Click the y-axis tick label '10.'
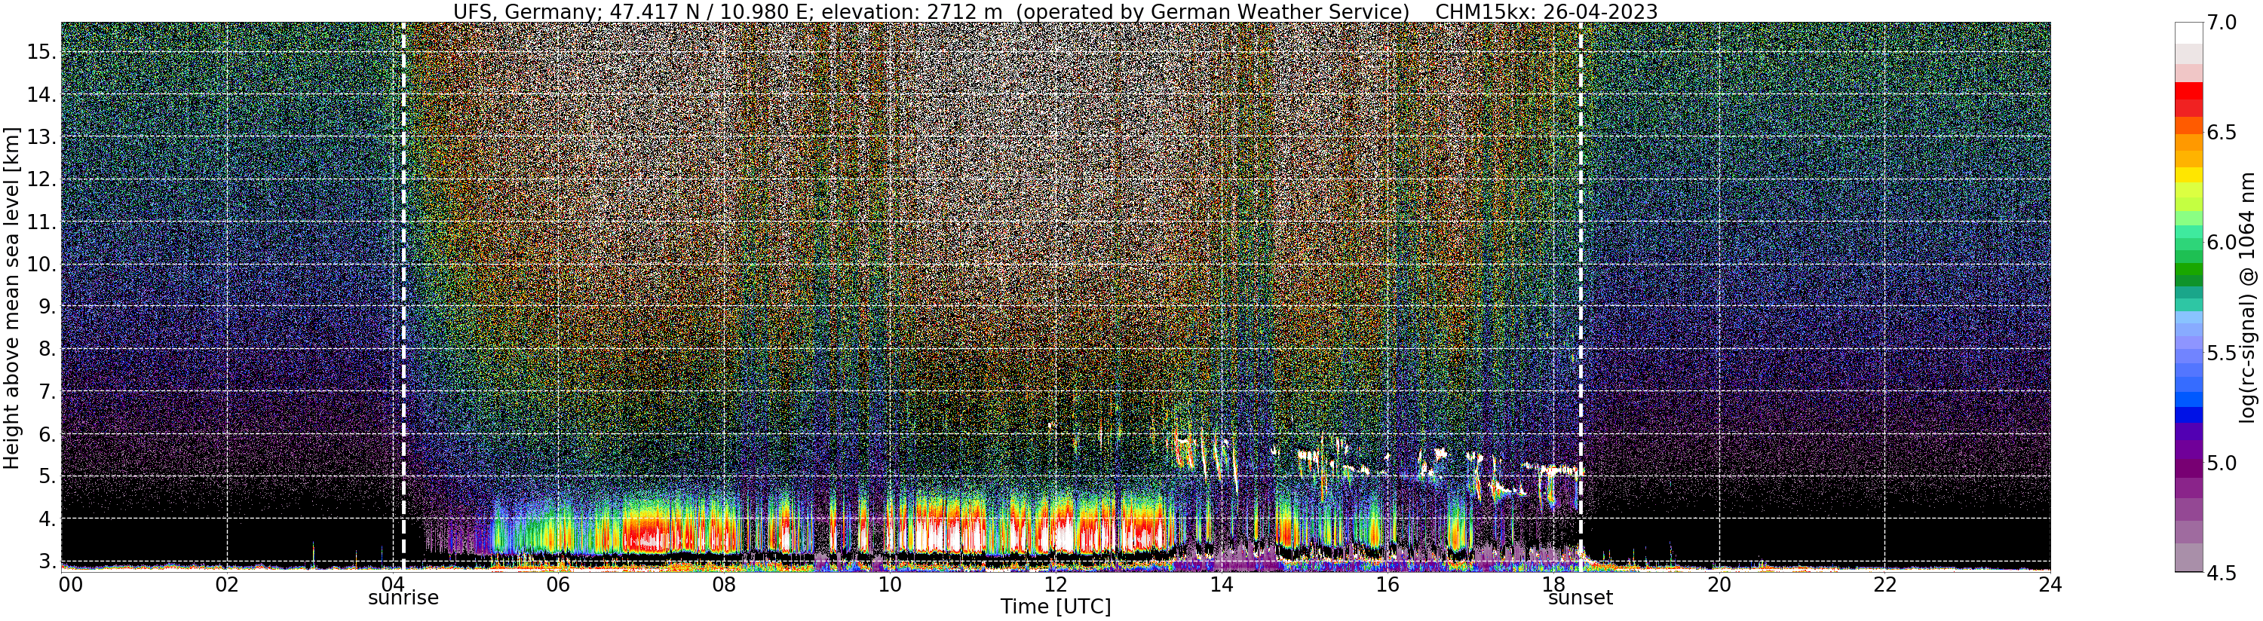Screen dimensions: 2263x621 click(x=41, y=265)
